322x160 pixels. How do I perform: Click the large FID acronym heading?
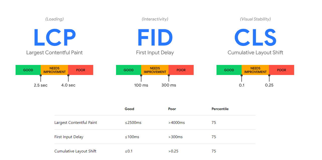coord(155,37)
